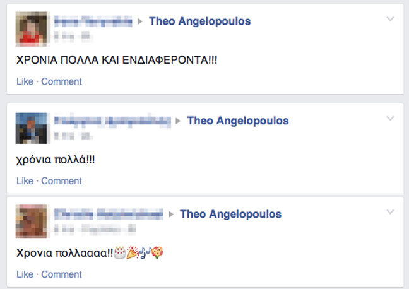Viewport: 409px width, 289px height.
Task: Click the second post's profile picture
Action: pyautogui.click(x=32, y=128)
